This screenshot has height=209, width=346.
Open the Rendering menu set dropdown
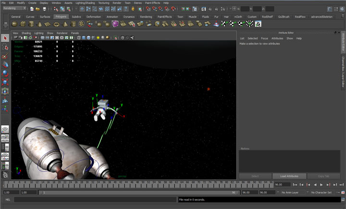pyautogui.click(x=14, y=9)
